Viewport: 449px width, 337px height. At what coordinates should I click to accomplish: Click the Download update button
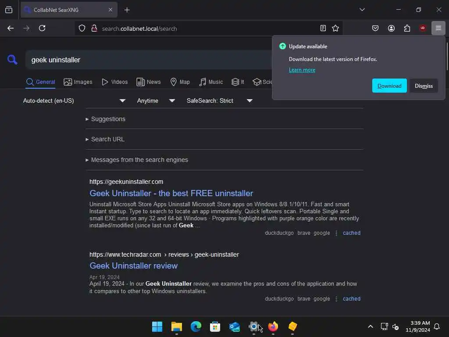tap(389, 86)
